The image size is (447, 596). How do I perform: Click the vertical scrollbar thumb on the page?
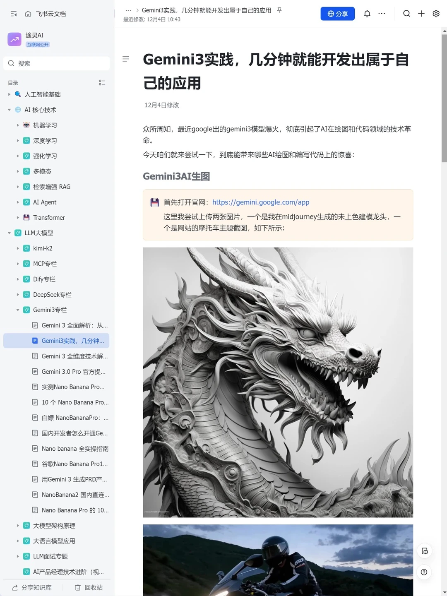(x=444, y=98)
